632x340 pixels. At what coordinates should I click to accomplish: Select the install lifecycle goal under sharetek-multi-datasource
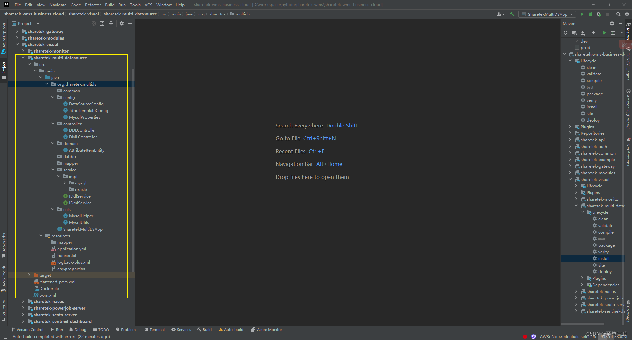point(603,258)
